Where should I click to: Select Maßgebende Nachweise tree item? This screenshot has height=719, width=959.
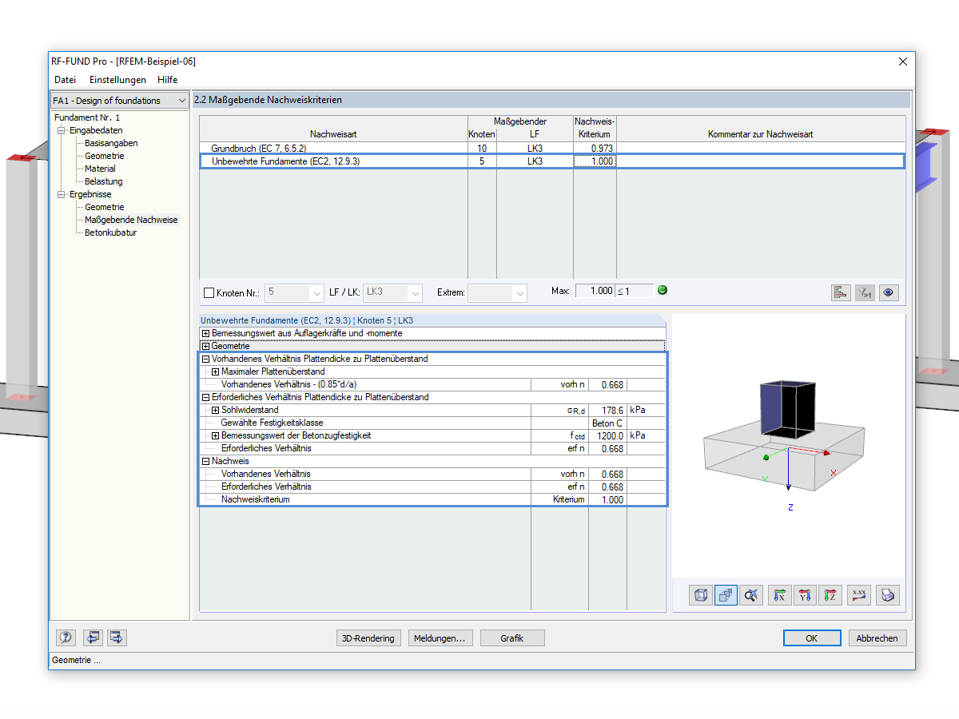click(131, 220)
